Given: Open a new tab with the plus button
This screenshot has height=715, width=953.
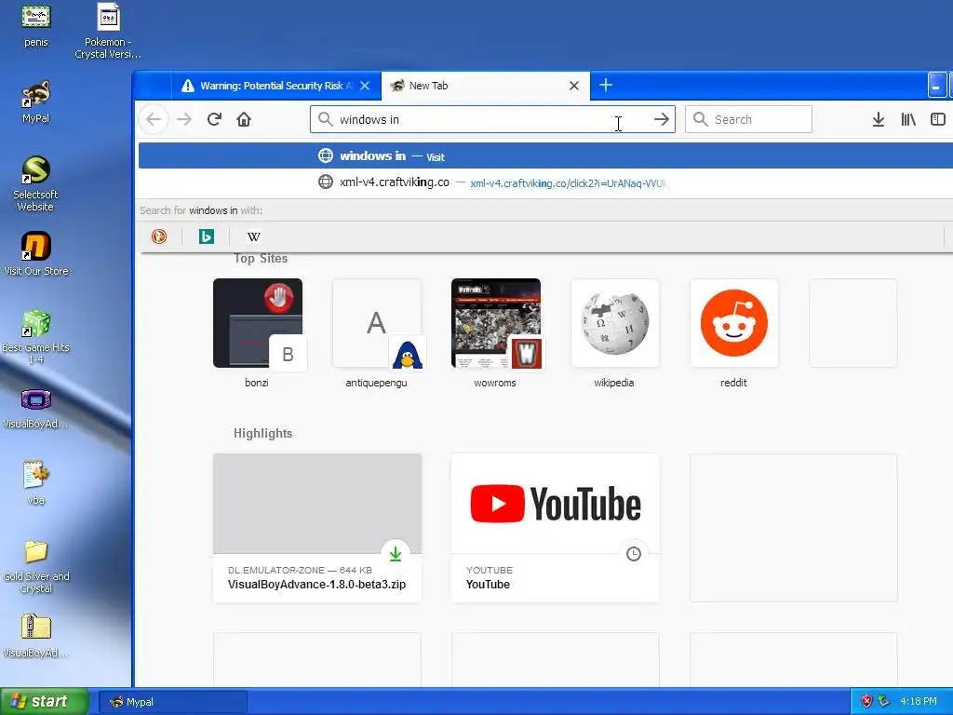Looking at the screenshot, I should pyautogui.click(x=605, y=85).
